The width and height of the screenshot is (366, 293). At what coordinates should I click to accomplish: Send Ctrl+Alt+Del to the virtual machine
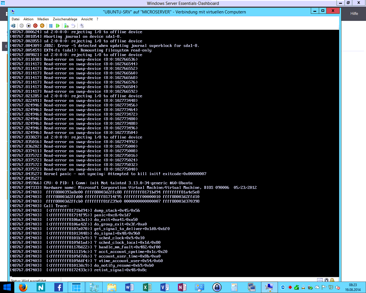click(x=13, y=26)
